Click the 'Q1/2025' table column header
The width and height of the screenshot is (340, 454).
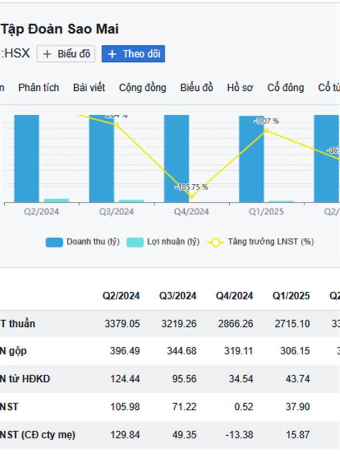coord(291,296)
